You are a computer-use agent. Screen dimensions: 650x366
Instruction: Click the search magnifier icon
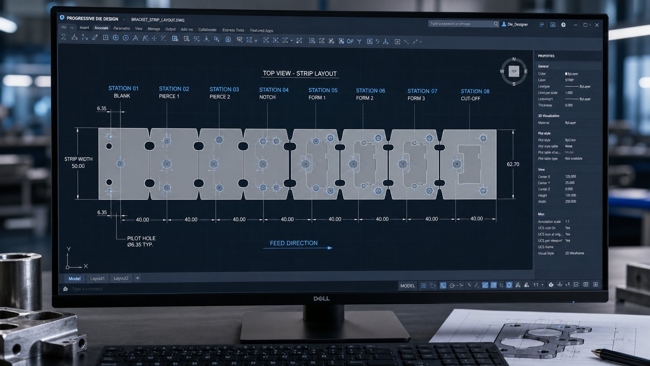(x=496, y=24)
